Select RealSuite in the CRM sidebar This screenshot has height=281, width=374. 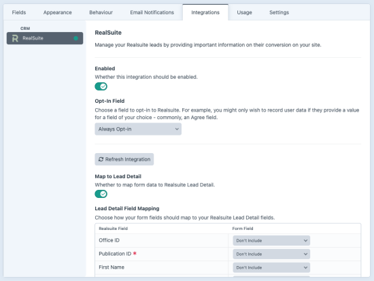pyautogui.click(x=45, y=38)
